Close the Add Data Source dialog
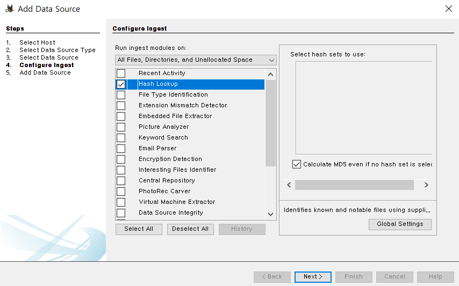Screen dimensions: 459x286 pyautogui.click(x=448, y=9)
